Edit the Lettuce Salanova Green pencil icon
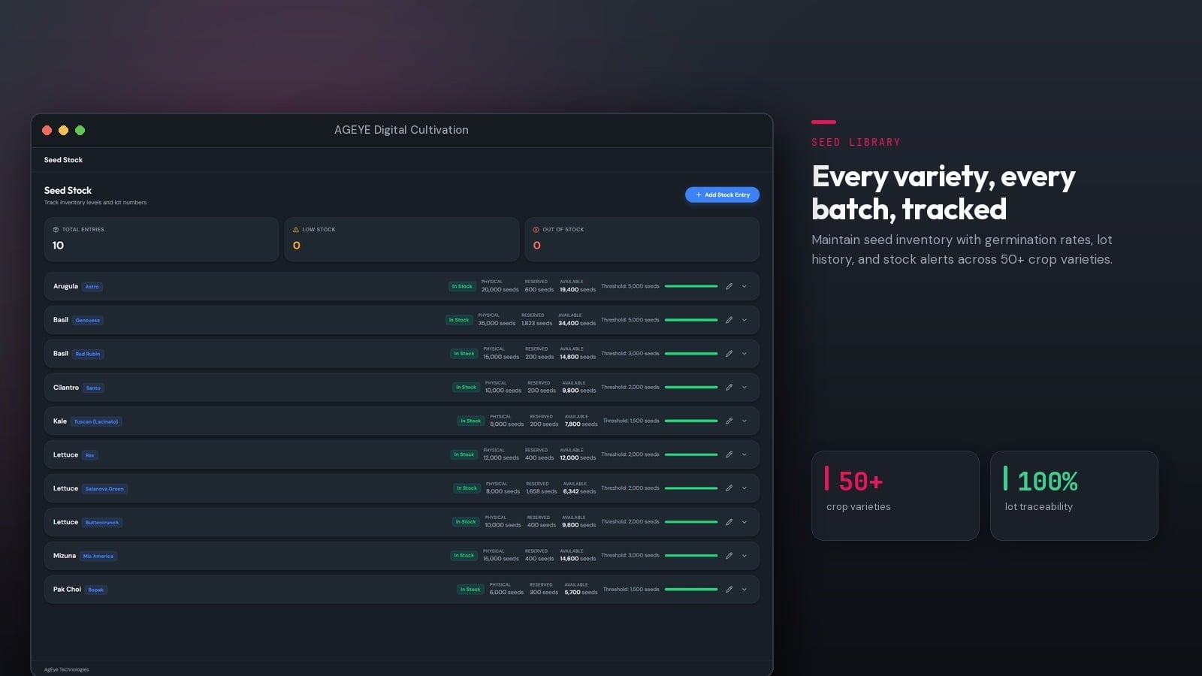 729,488
